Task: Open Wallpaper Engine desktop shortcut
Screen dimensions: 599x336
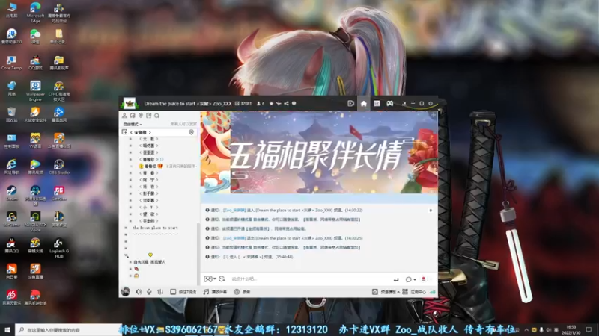Action: (x=35, y=90)
